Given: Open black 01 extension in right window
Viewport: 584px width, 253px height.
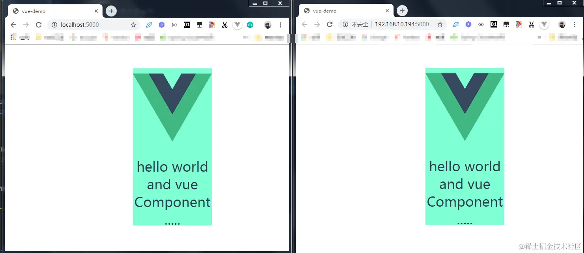Looking at the screenshot, I should (x=494, y=24).
